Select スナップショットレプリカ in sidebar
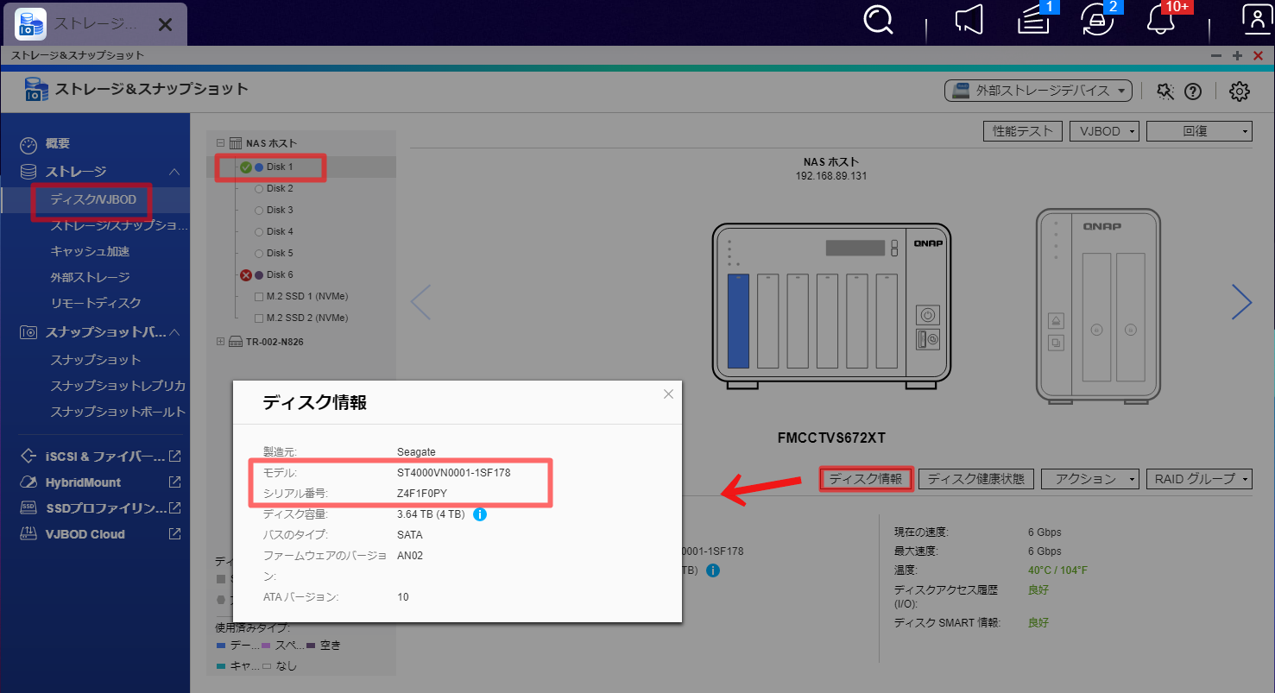 click(x=118, y=385)
